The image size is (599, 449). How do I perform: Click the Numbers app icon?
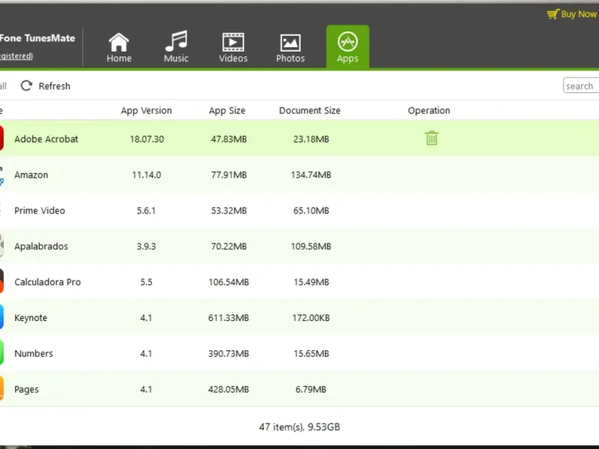coord(1,353)
